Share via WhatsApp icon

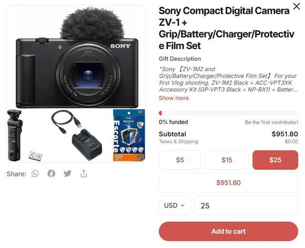pos(35,174)
